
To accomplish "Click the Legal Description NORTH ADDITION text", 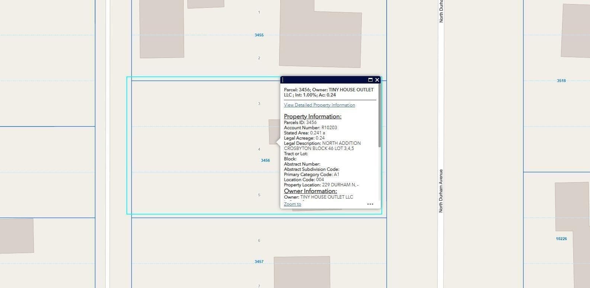I will pos(322,146).
